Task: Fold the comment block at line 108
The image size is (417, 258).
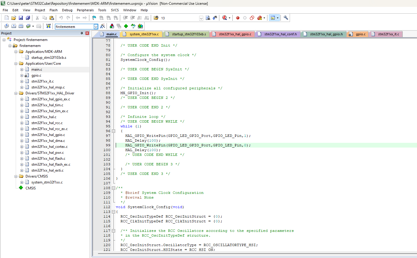Action: coord(113,188)
